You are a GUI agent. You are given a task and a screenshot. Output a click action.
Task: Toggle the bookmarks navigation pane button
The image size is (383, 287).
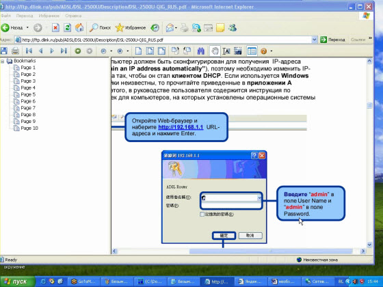[252, 51]
